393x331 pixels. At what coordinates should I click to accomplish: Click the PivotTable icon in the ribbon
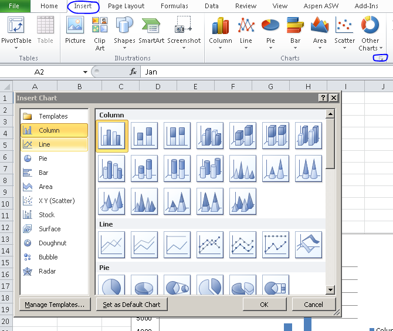coord(16,25)
